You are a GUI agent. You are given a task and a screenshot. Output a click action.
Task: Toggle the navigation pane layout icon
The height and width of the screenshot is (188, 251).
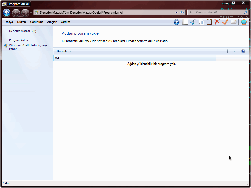pos(185,22)
